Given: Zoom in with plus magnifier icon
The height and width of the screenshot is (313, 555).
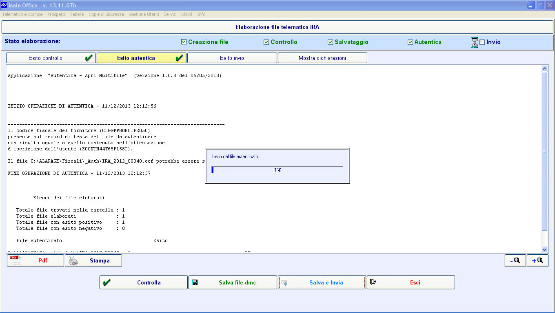Looking at the screenshot, I should pos(537,261).
